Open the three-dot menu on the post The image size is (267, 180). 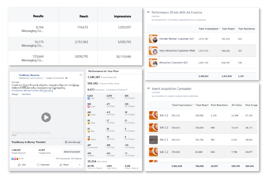pos(81,75)
